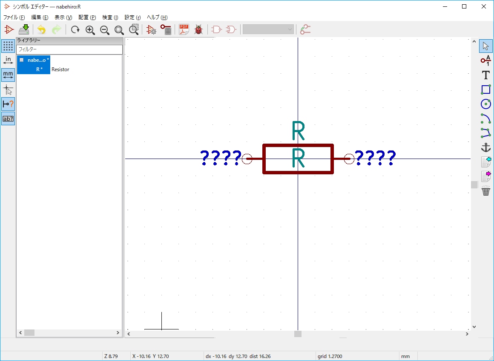Open the unit selection dropdown
The height and width of the screenshot is (361, 494).
[268, 30]
